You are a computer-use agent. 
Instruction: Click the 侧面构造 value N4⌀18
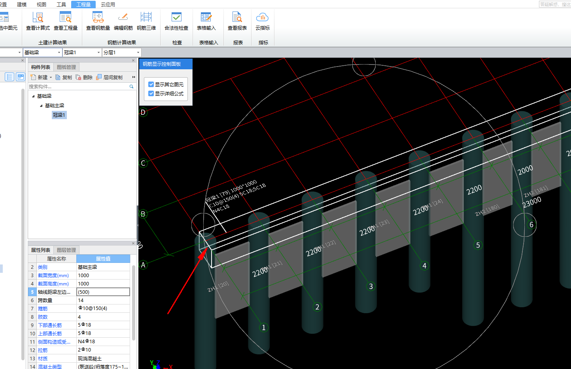(x=103, y=342)
